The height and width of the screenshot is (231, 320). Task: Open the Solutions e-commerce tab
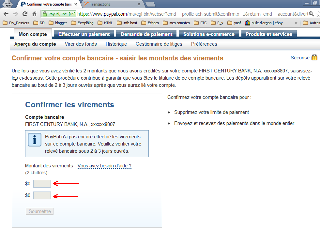209,34
